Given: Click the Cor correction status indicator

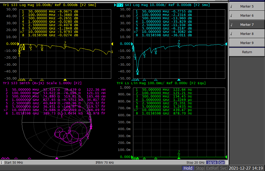Looking at the screenshot, I should [x=222, y=162].
